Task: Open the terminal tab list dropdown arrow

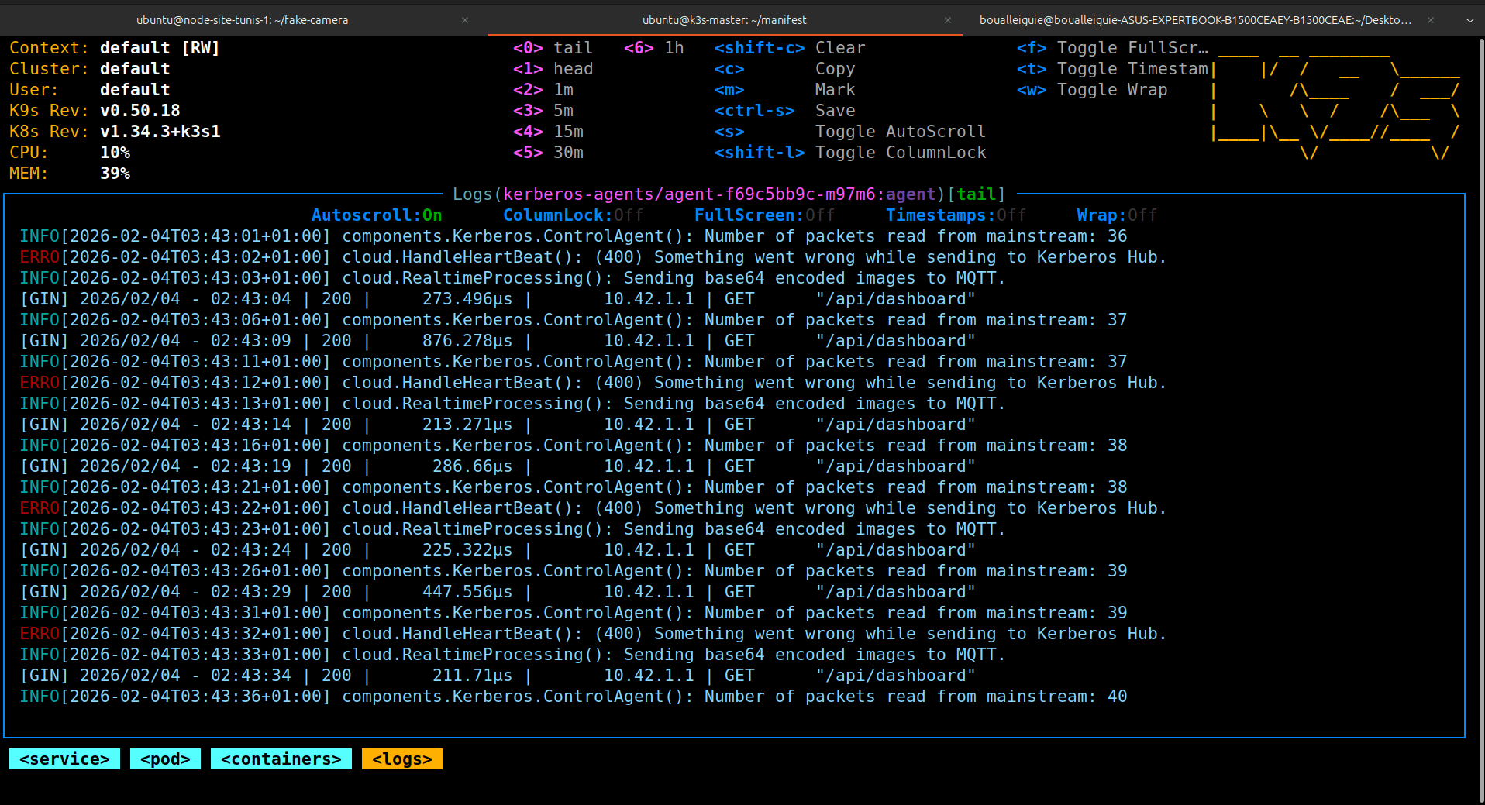Action: [x=1469, y=20]
